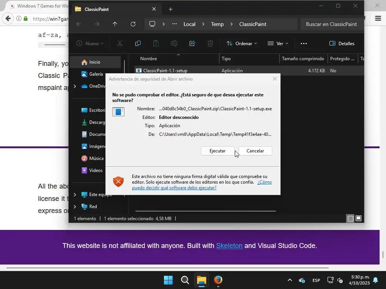Open Descargas in the navigation pane
Image resolution: width=386 pixels, height=289 pixels.
click(93, 122)
